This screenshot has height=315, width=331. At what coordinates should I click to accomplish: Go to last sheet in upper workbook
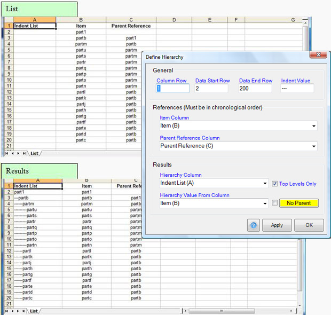coord(25,153)
